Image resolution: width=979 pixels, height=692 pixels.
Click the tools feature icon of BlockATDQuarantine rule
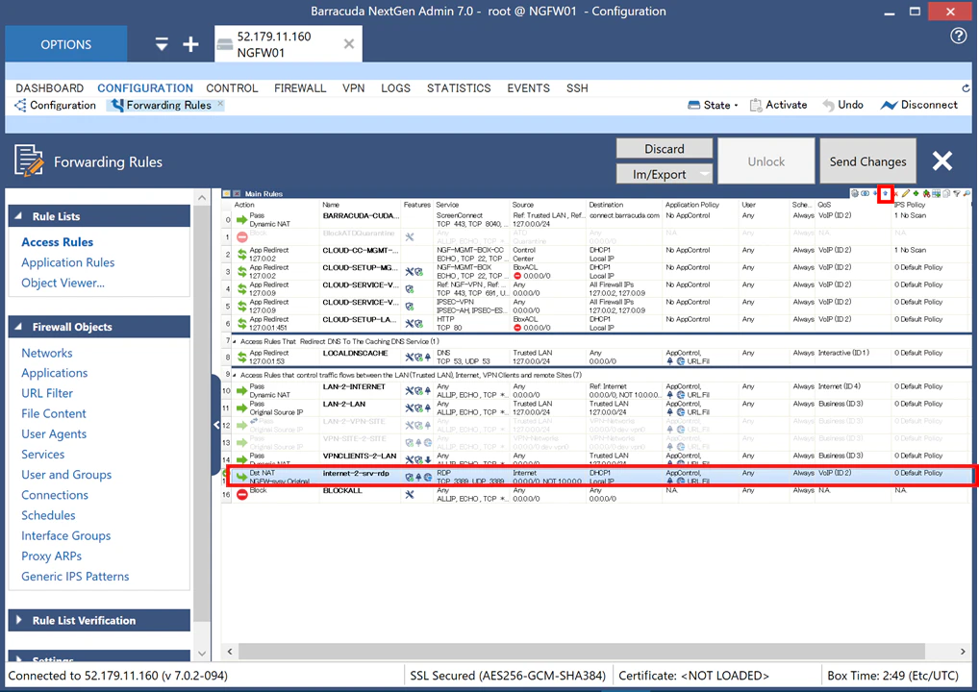410,237
